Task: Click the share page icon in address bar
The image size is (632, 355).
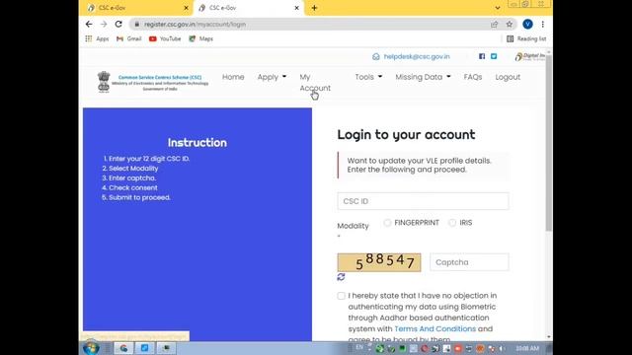Action: coord(494,24)
